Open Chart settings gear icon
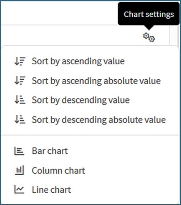The image size is (181, 205). [149, 38]
